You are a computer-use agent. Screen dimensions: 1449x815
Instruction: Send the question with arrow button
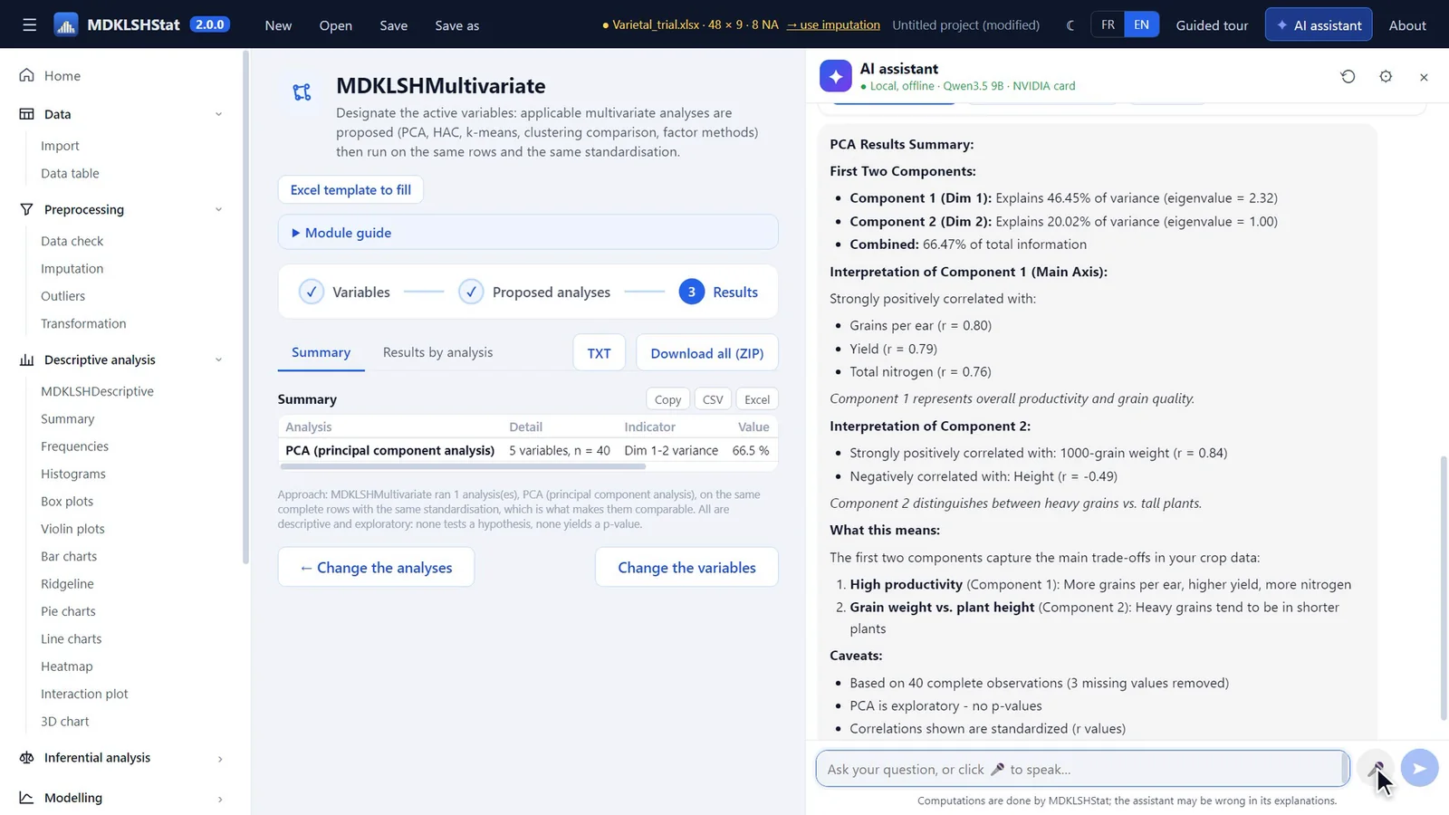pyautogui.click(x=1419, y=768)
